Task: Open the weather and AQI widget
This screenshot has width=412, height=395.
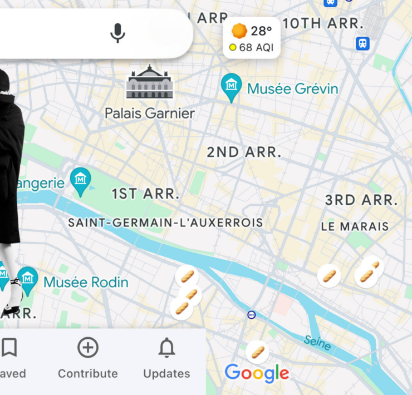Action: [x=252, y=38]
